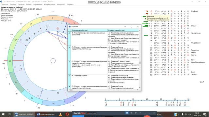Close the Афетика window
209x117 pixels.
[x=138, y=27]
